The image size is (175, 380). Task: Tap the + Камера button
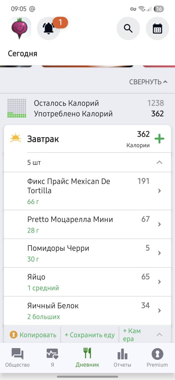tap(132, 335)
